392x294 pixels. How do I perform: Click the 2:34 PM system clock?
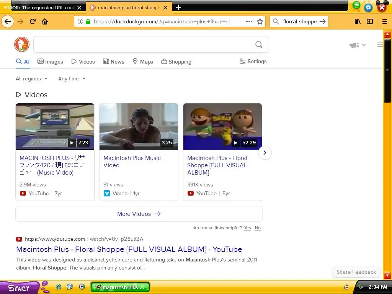tap(378, 287)
